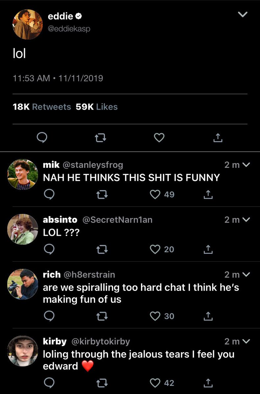
Task: Open eddie's profile picture
Action: tap(28, 24)
